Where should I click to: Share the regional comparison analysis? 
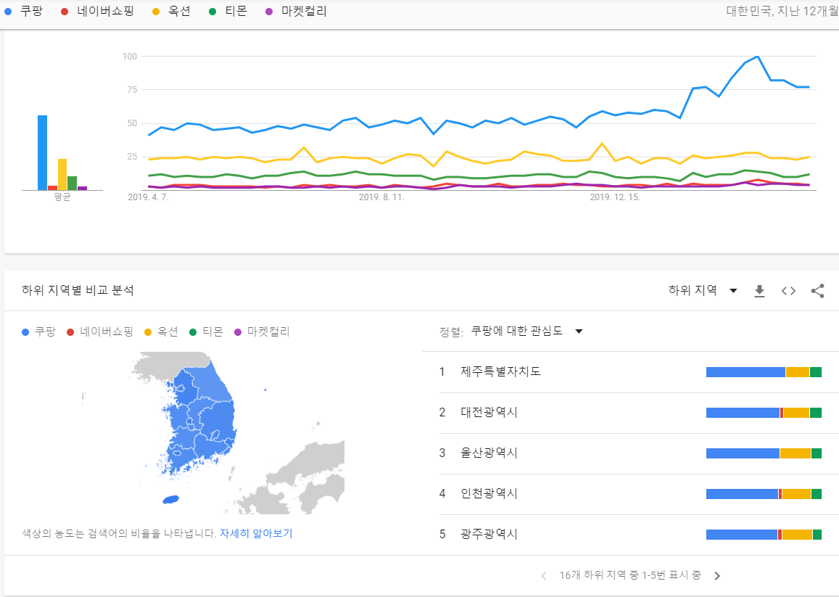pyautogui.click(x=818, y=289)
